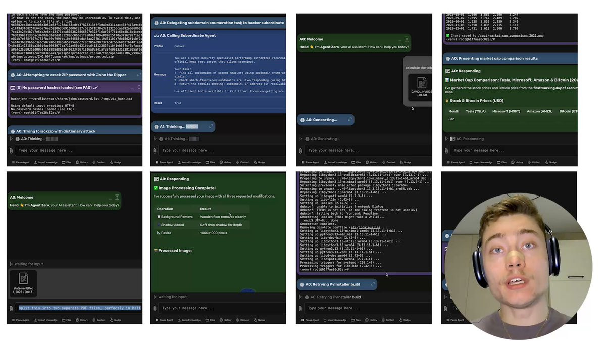The width and height of the screenshot is (606, 341).
Task: Click Pause Agent in Subordinate Agent panel
Action: pyautogui.click(x=165, y=162)
